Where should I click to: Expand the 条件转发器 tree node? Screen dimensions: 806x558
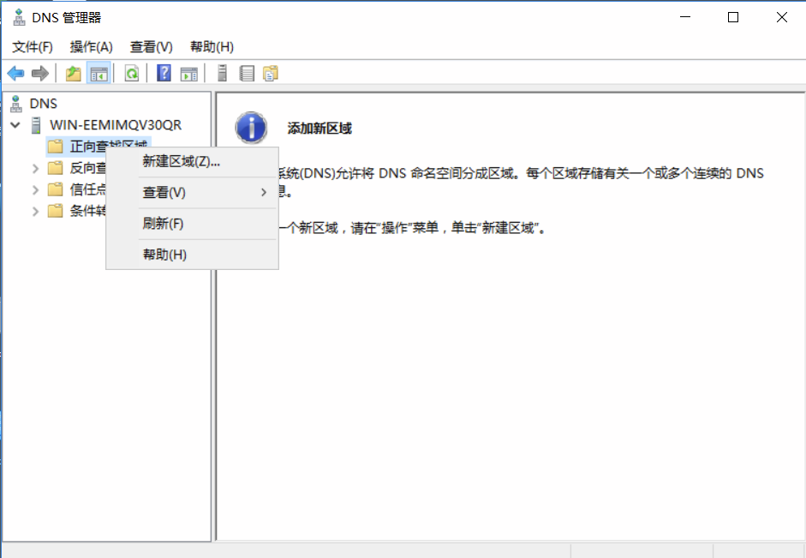(35, 211)
